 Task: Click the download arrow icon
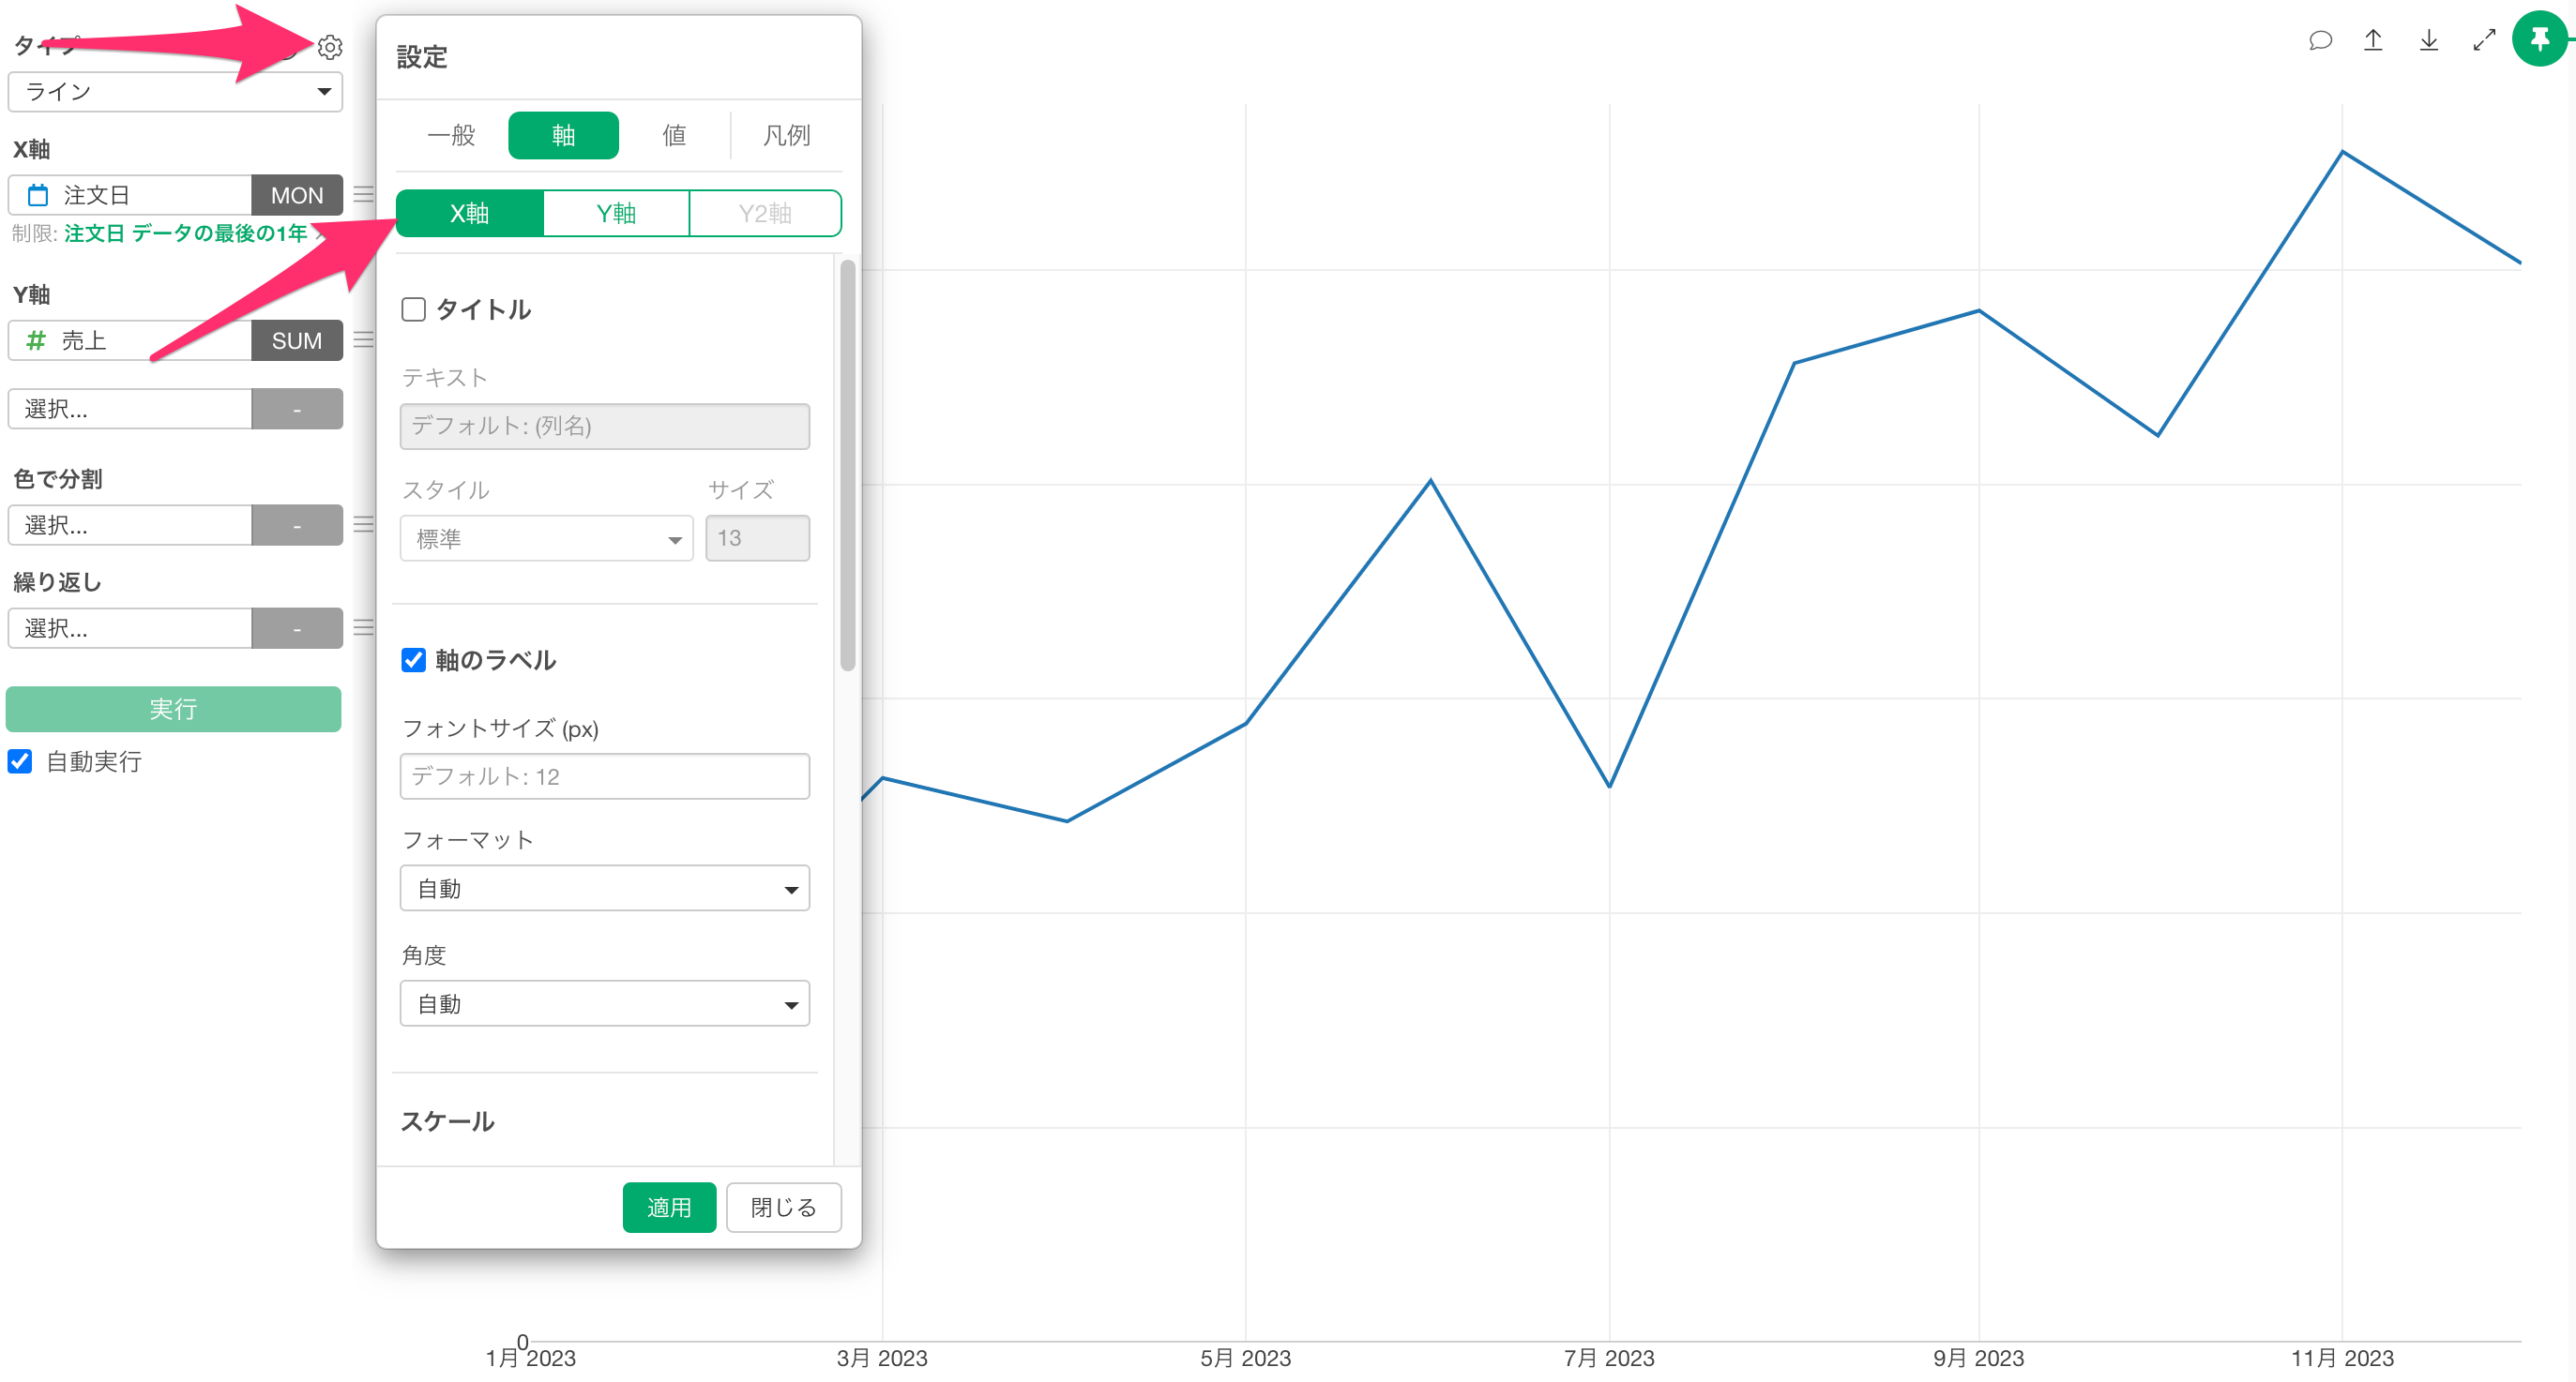[x=2428, y=40]
